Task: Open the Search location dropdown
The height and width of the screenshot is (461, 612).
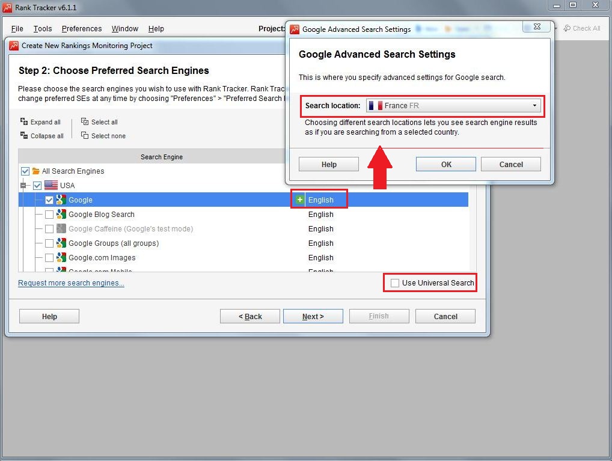Action: (453, 105)
